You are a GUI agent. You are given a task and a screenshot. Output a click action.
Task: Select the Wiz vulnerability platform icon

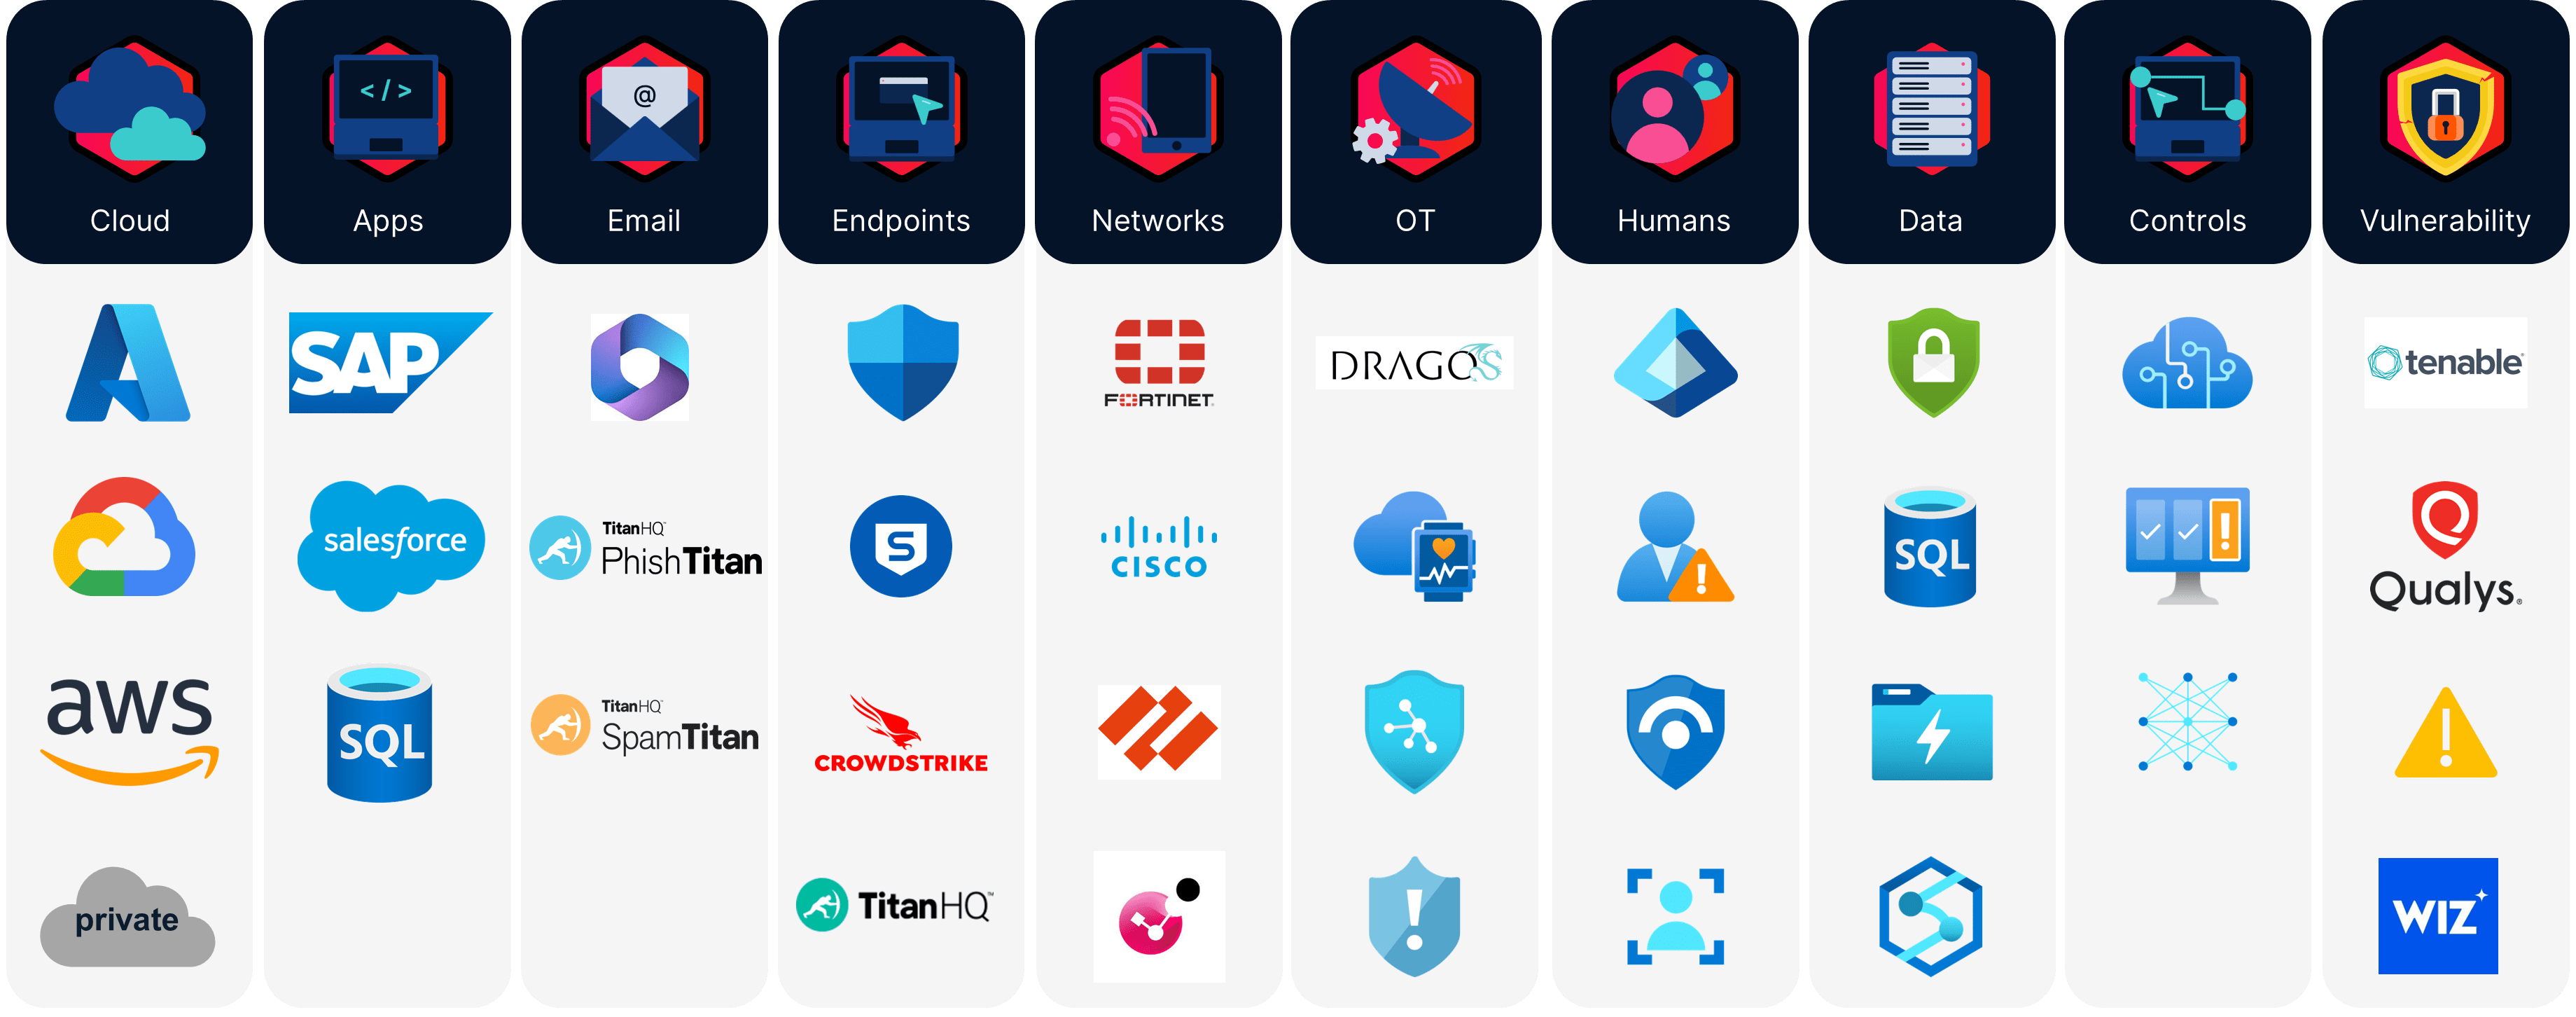pyautogui.click(x=2438, y=917)
